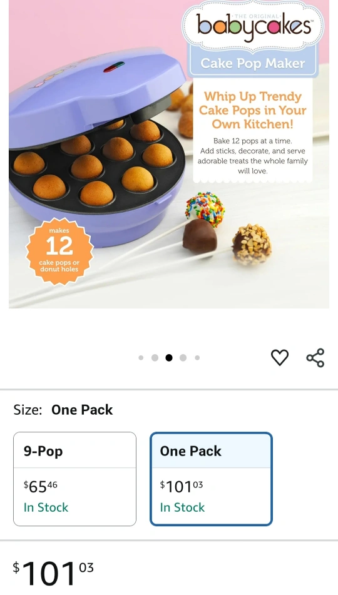Select the current third carousel dot

pyautogui.click(x=169, y=357)
